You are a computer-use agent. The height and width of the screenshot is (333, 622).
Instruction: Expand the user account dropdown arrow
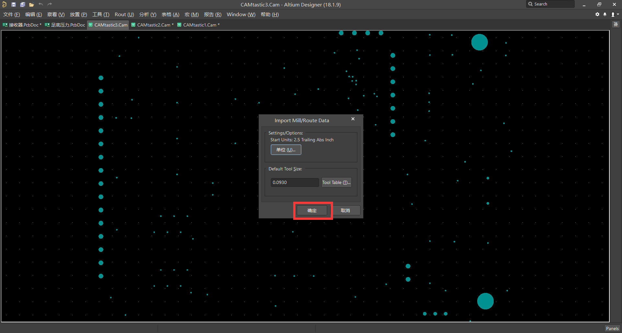tap(618, 14)
